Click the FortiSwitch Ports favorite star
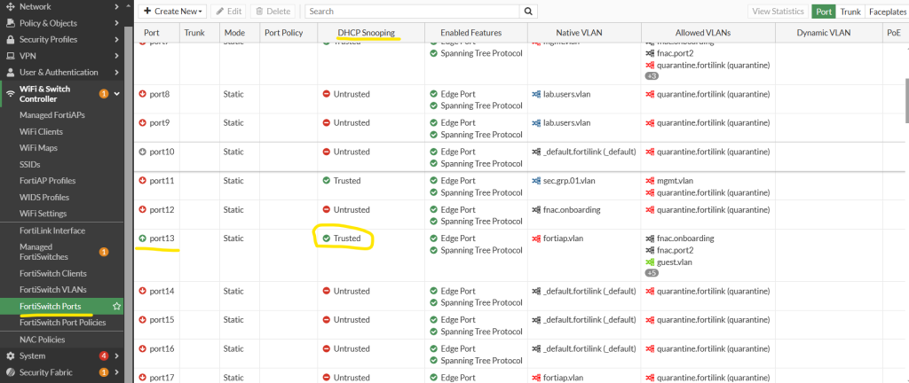 [116, 306]
